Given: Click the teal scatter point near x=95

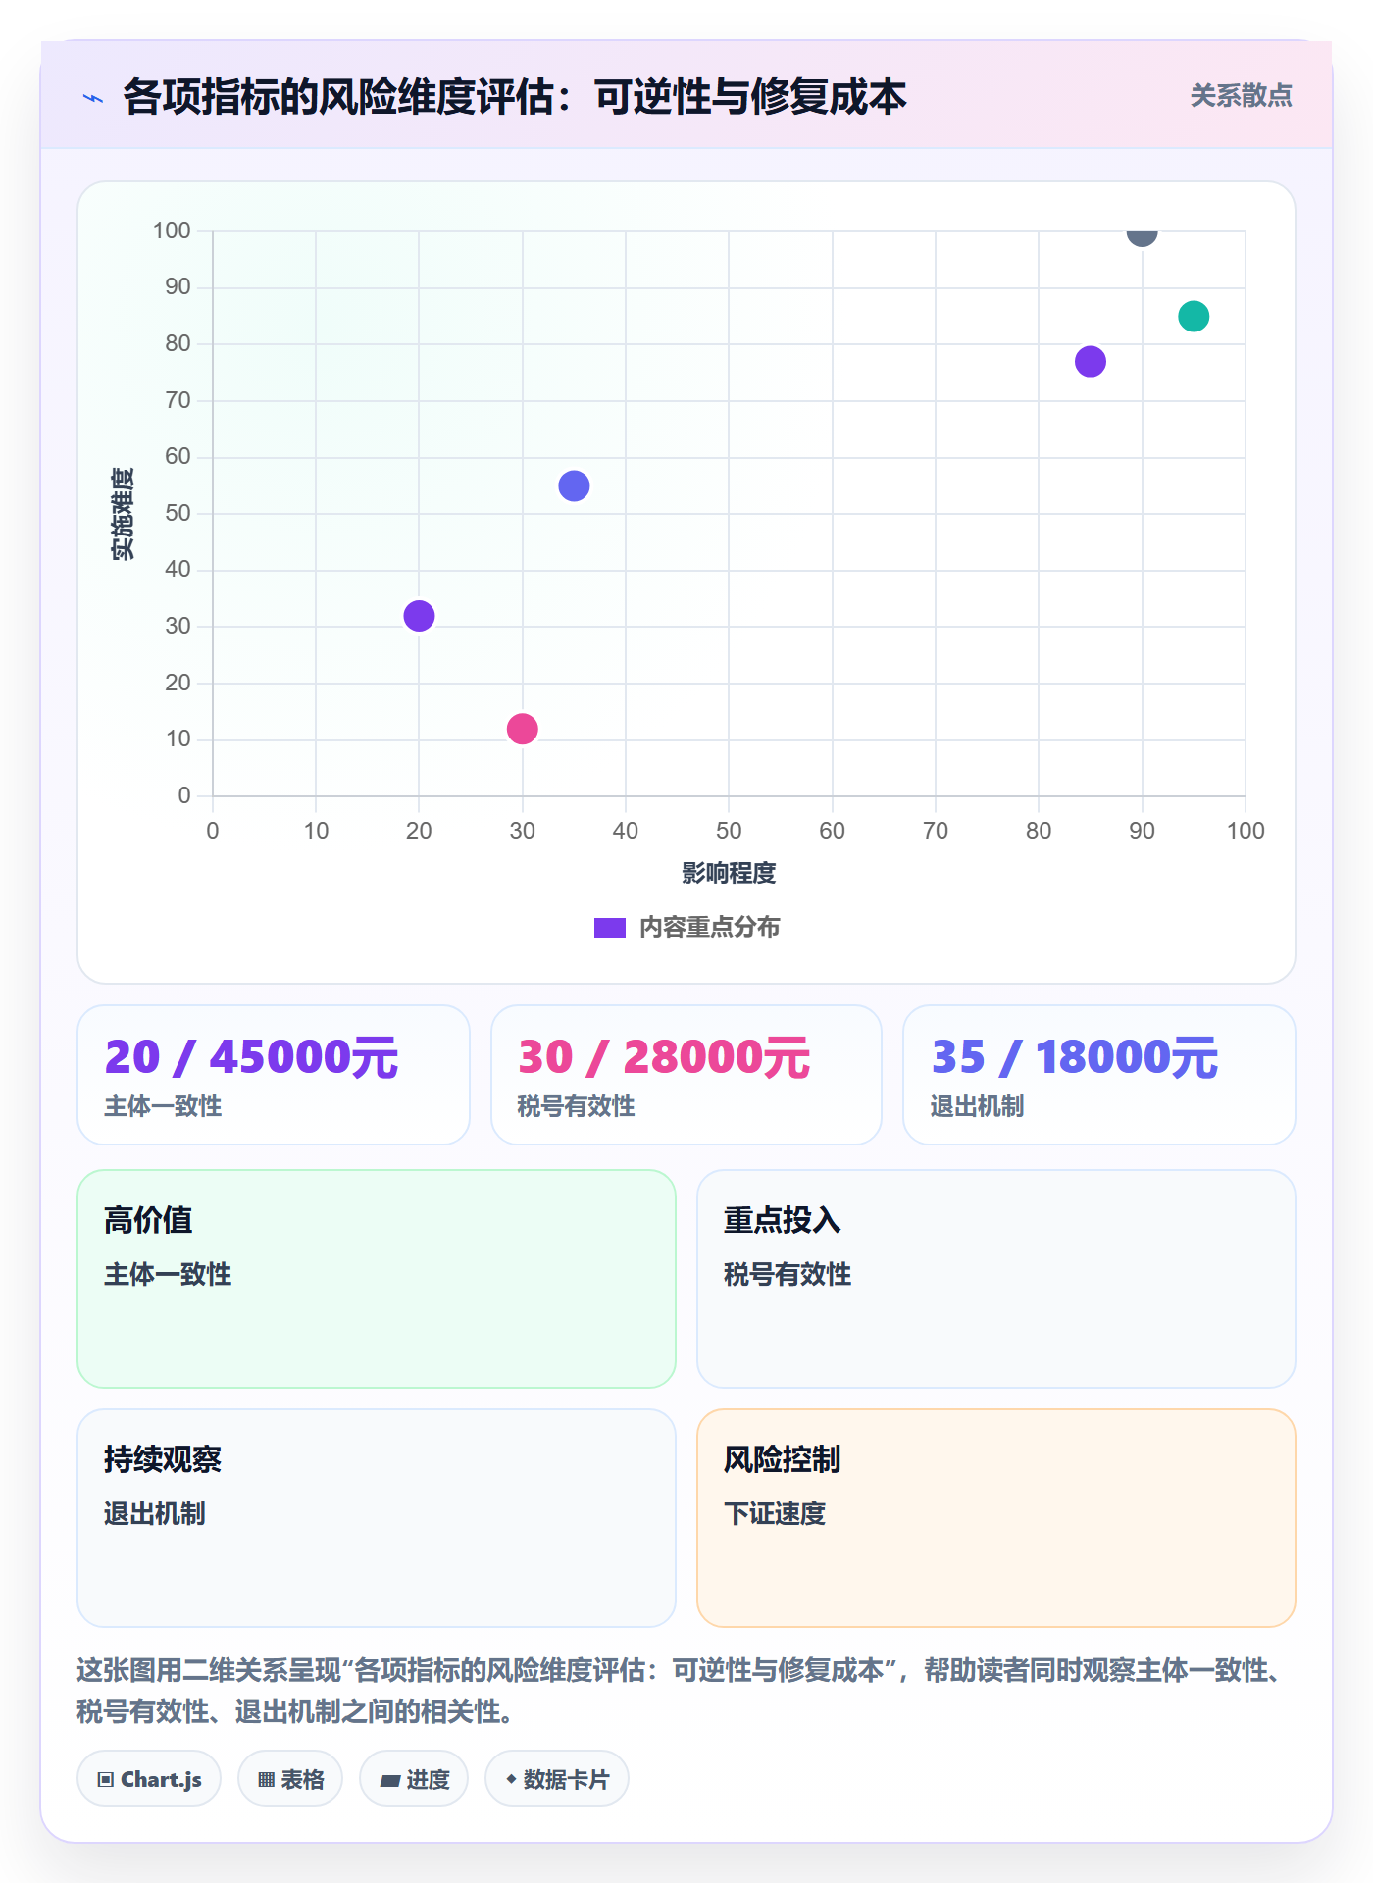Looking at the screenshot, I should pos(1194,317).
